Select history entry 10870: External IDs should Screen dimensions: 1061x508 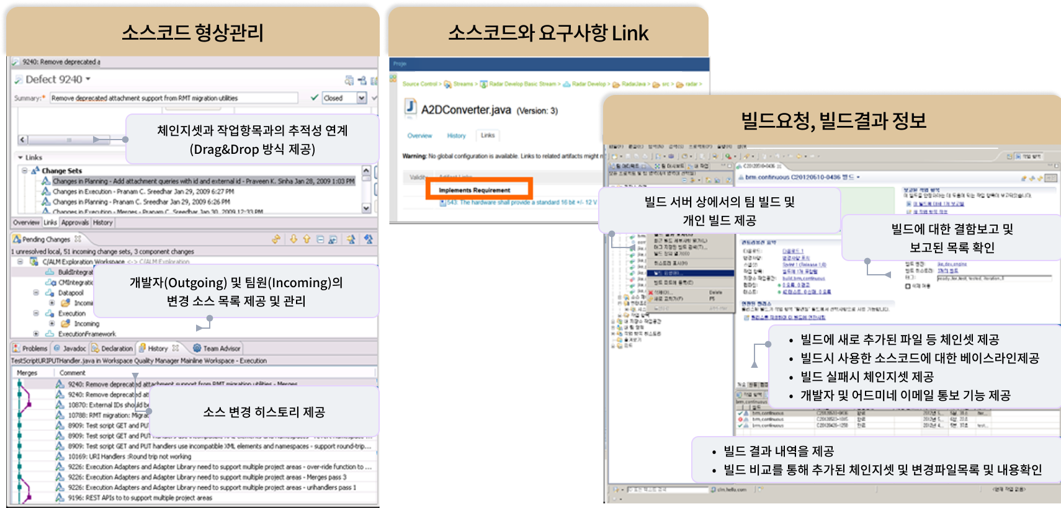tap(102, 405)
